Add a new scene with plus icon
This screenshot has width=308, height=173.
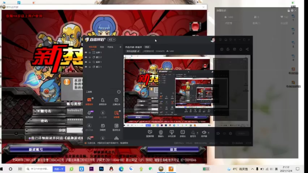click(x=121, y=47)
